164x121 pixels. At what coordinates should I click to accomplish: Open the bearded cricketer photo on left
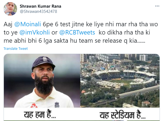pyautogui.click(x=42, y=81)
